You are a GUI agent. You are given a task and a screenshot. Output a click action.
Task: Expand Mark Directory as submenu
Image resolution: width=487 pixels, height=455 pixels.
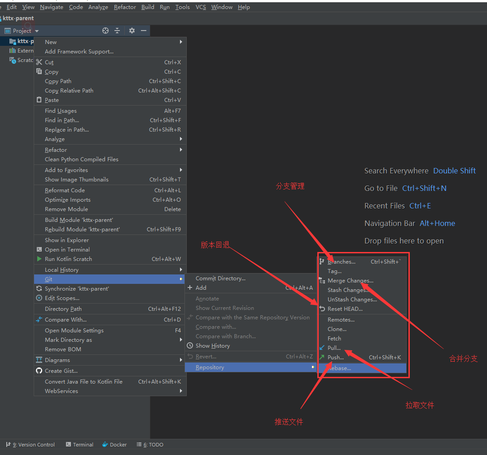181,340
